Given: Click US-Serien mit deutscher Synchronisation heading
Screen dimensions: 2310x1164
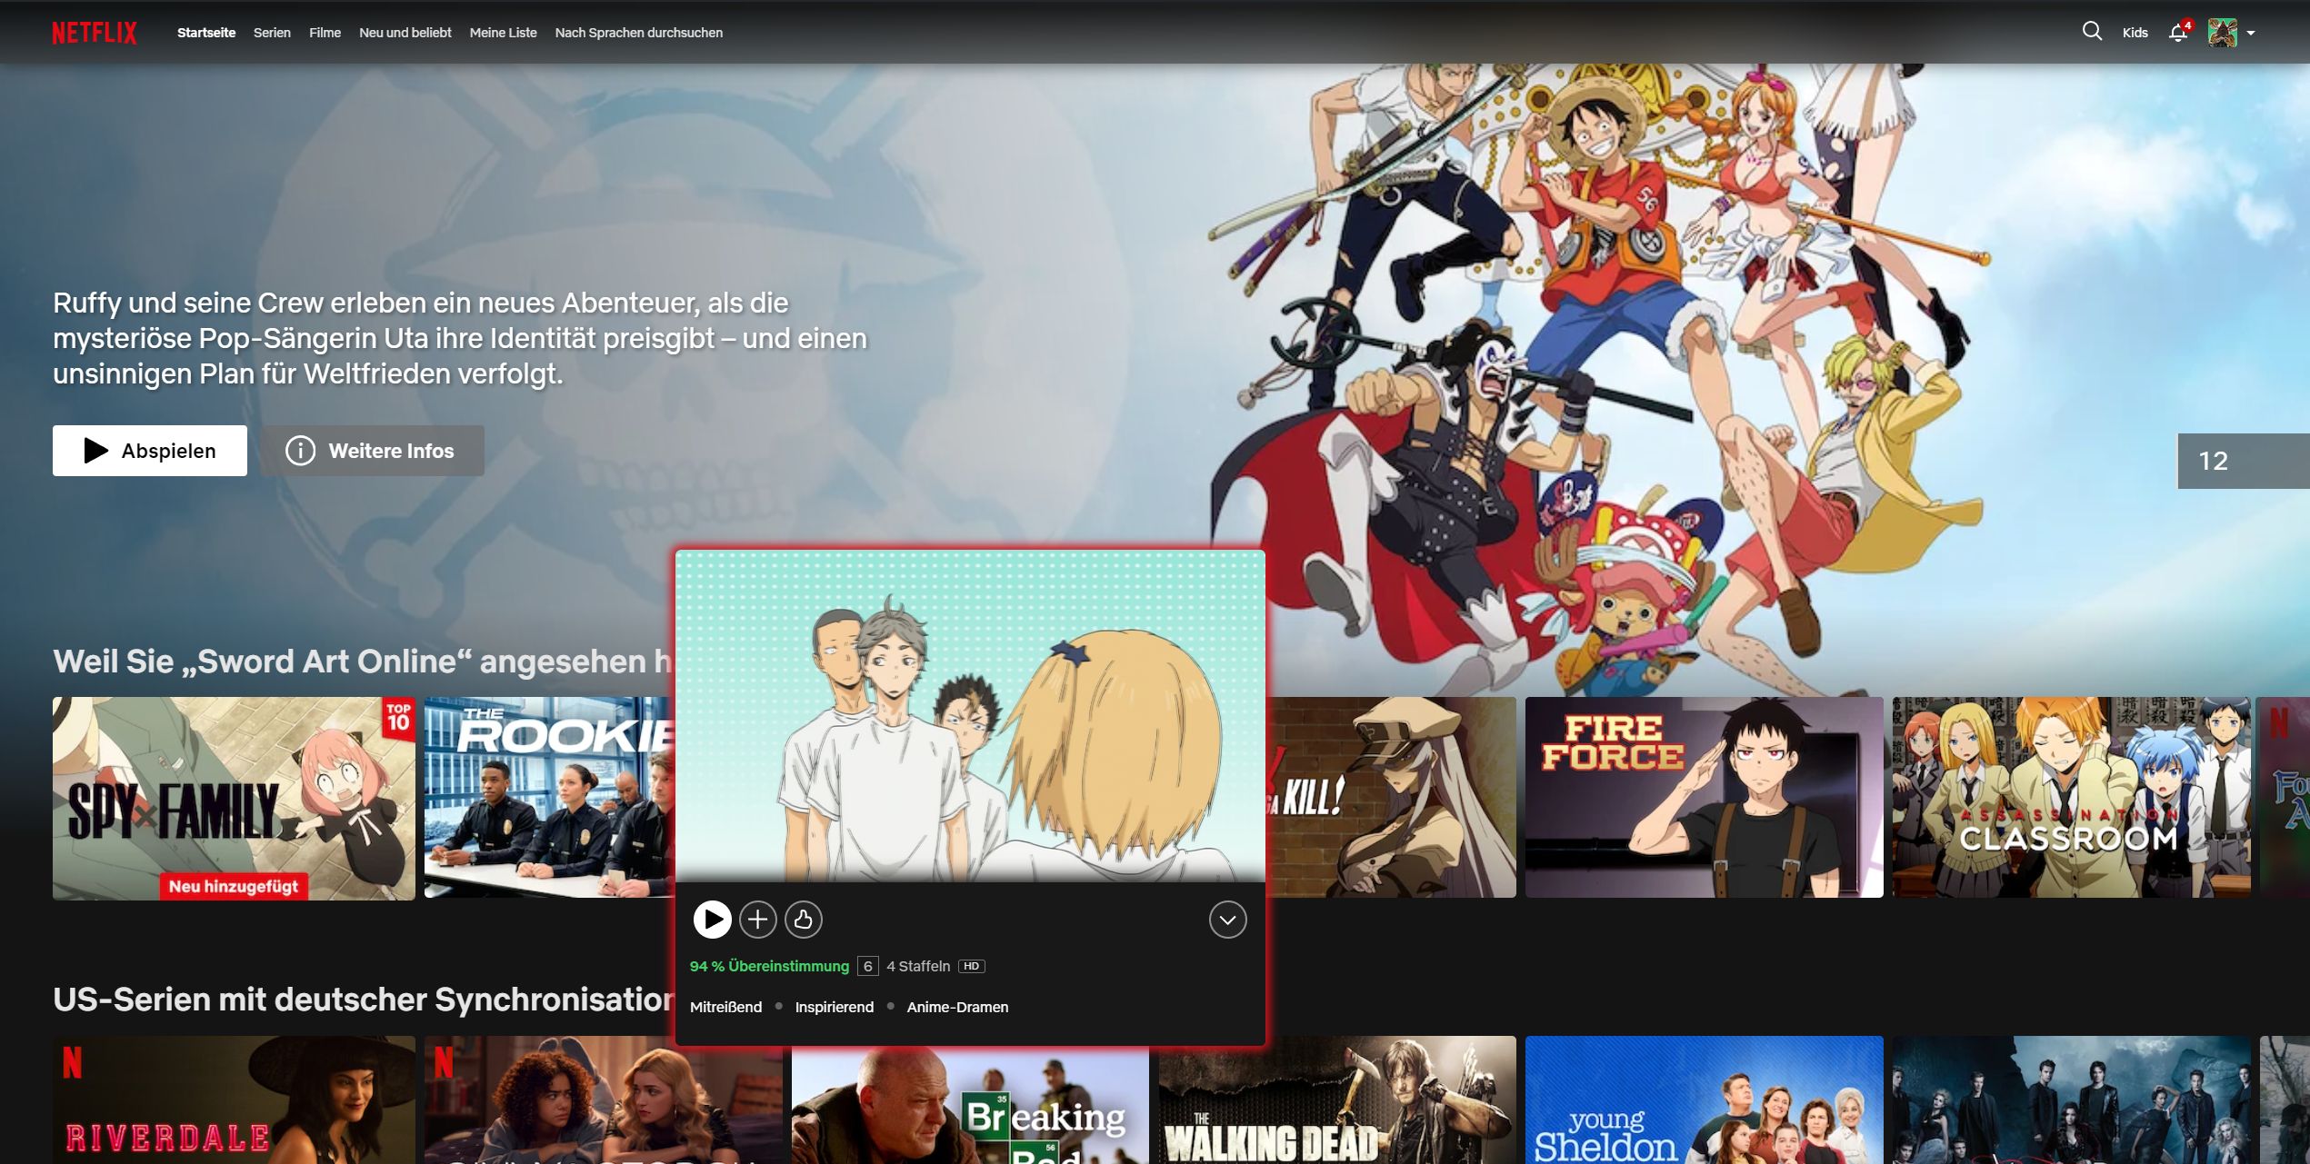Looking at the screenshot, I should [364, 1000].
